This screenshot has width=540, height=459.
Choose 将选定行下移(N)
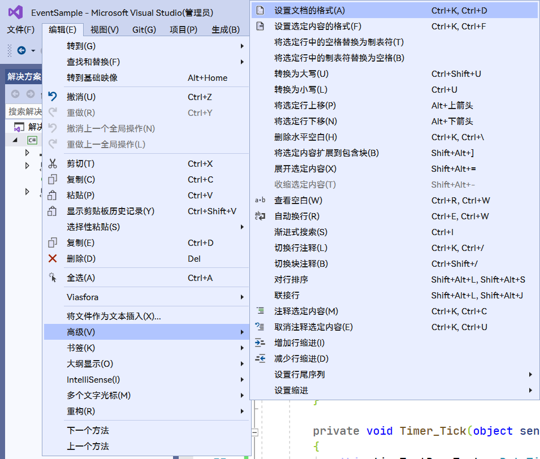coord(394,121)
